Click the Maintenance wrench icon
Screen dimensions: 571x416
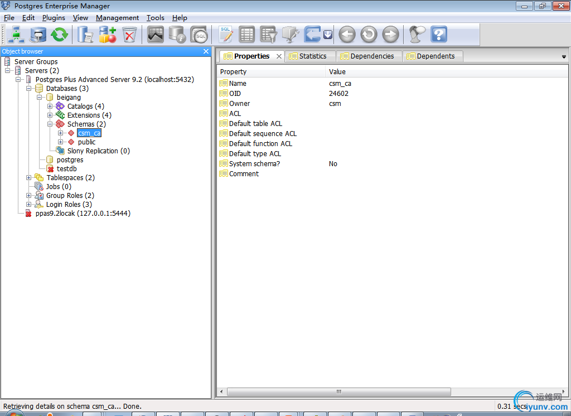(x=291, y=35)
